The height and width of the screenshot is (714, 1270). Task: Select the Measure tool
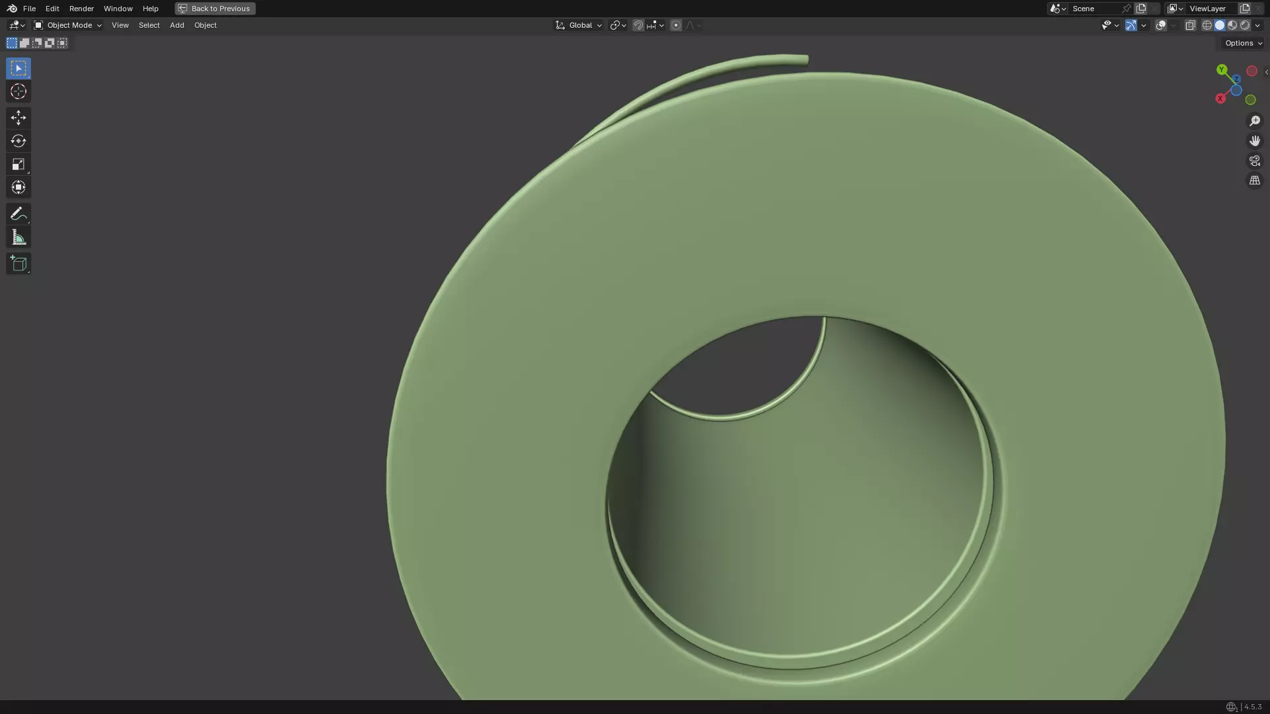(19, 237)
